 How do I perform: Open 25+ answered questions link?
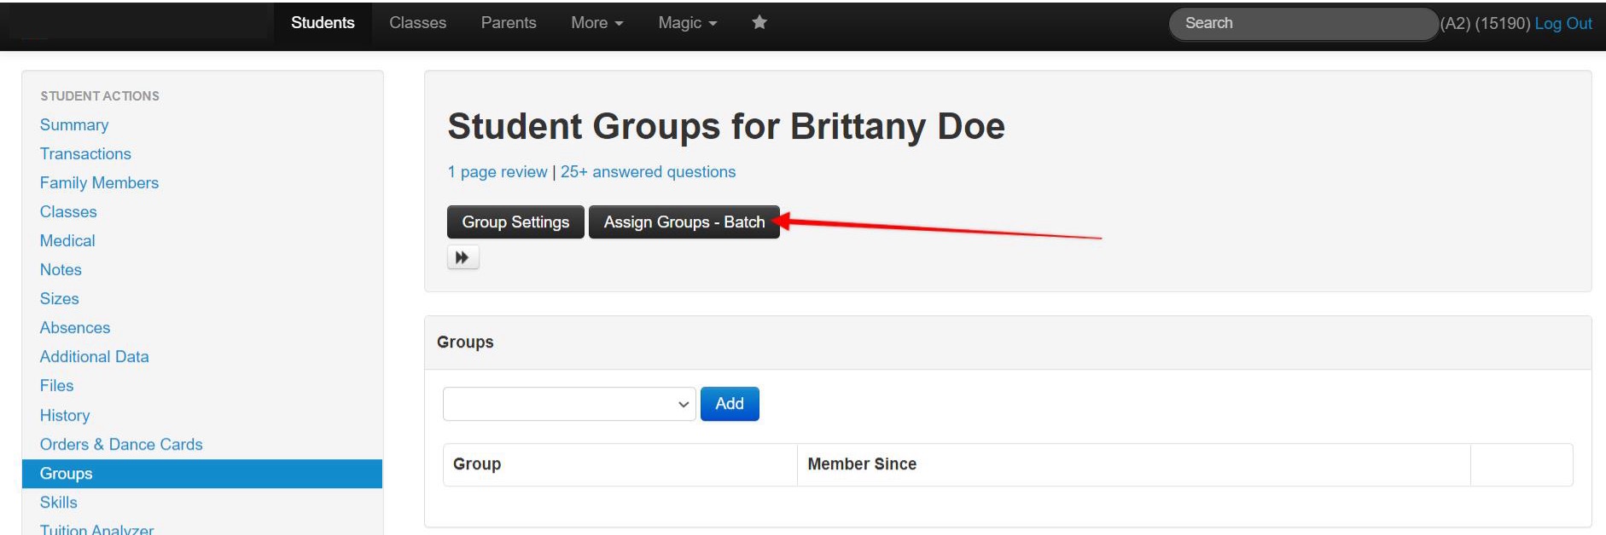coord(648,172)
